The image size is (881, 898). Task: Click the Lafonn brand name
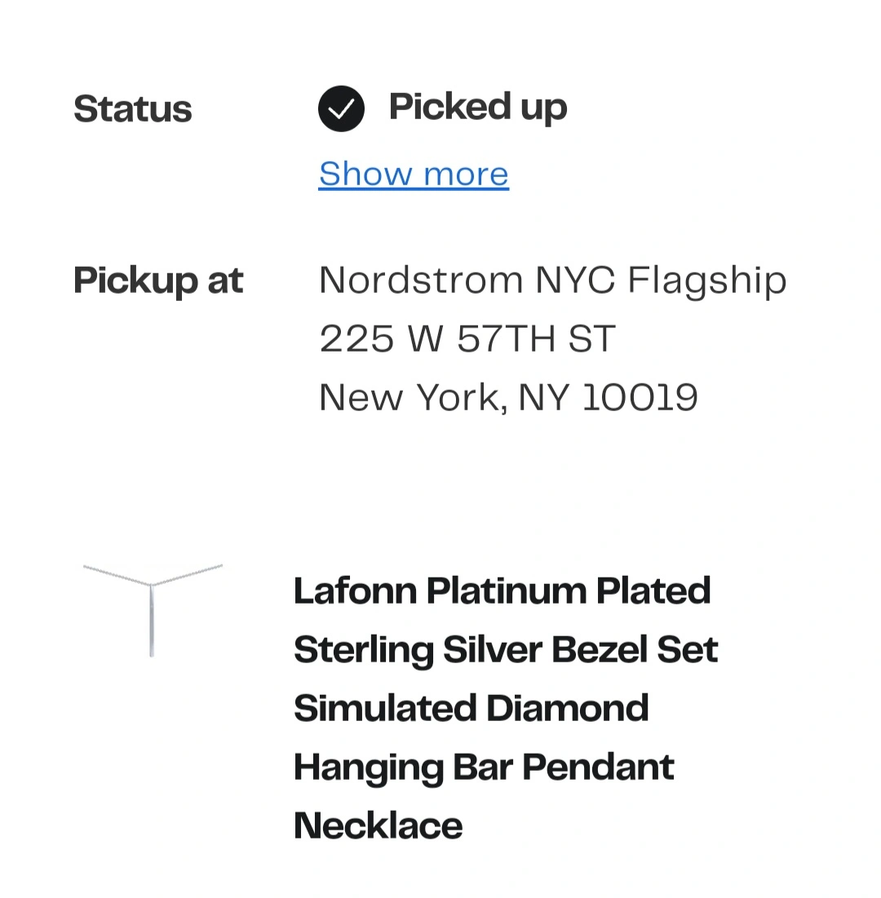click(355, 591)
